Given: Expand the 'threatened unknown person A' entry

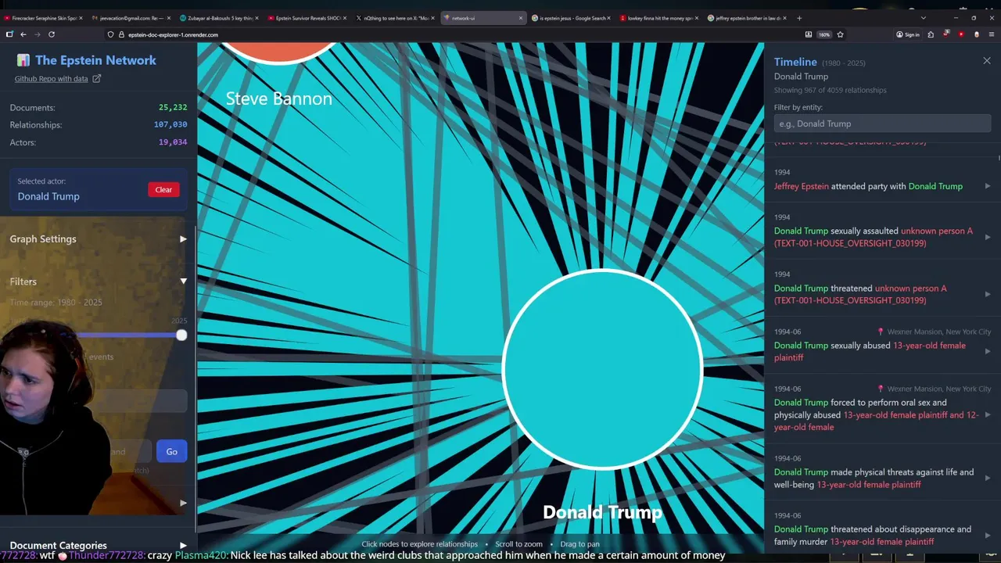Looking at the screenshot, I should [988, 294].
